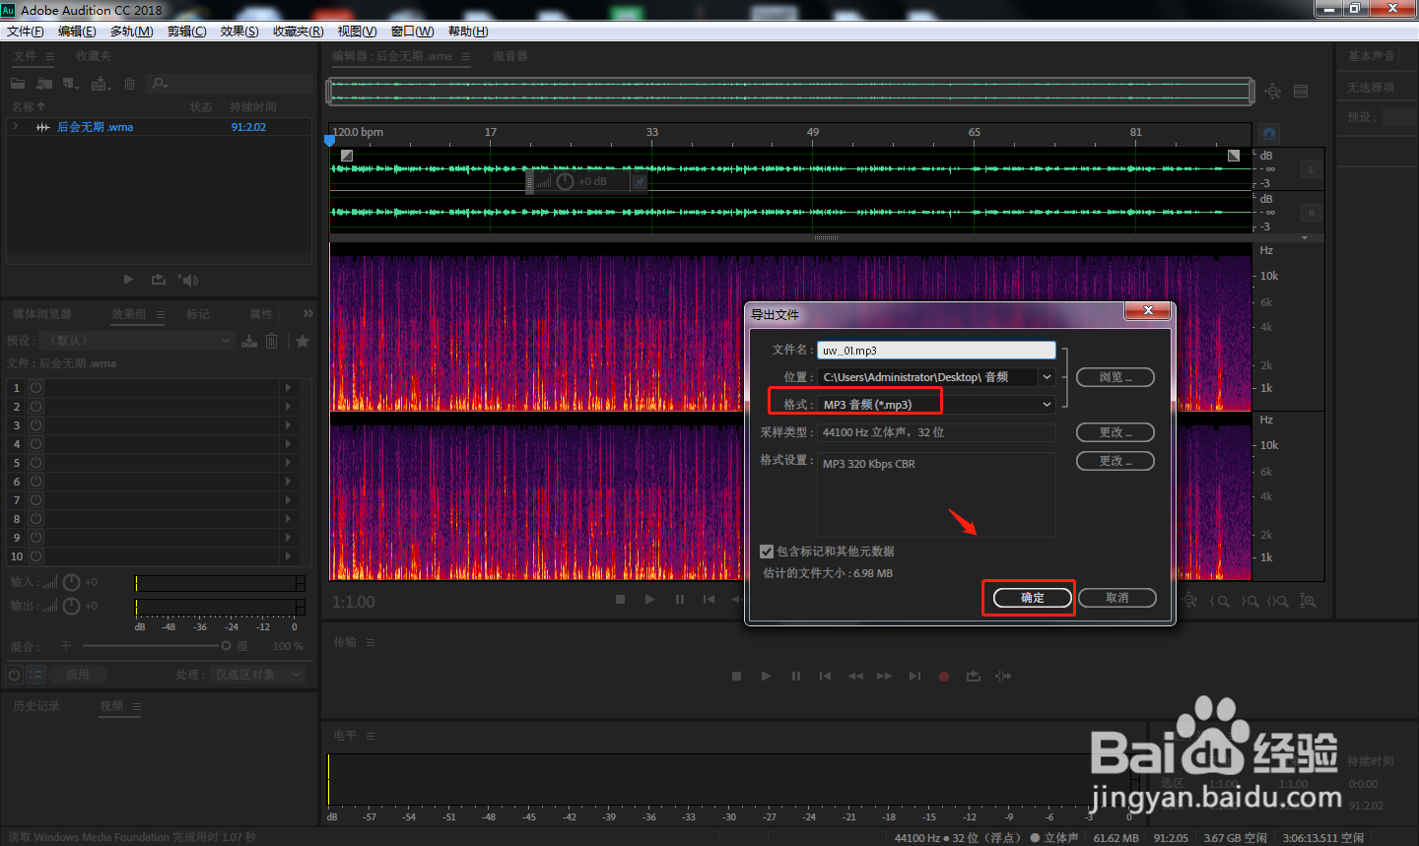Click the Files panel loop playback icon
This screenshot has height=846, width=1419.
tap(158, 280)
